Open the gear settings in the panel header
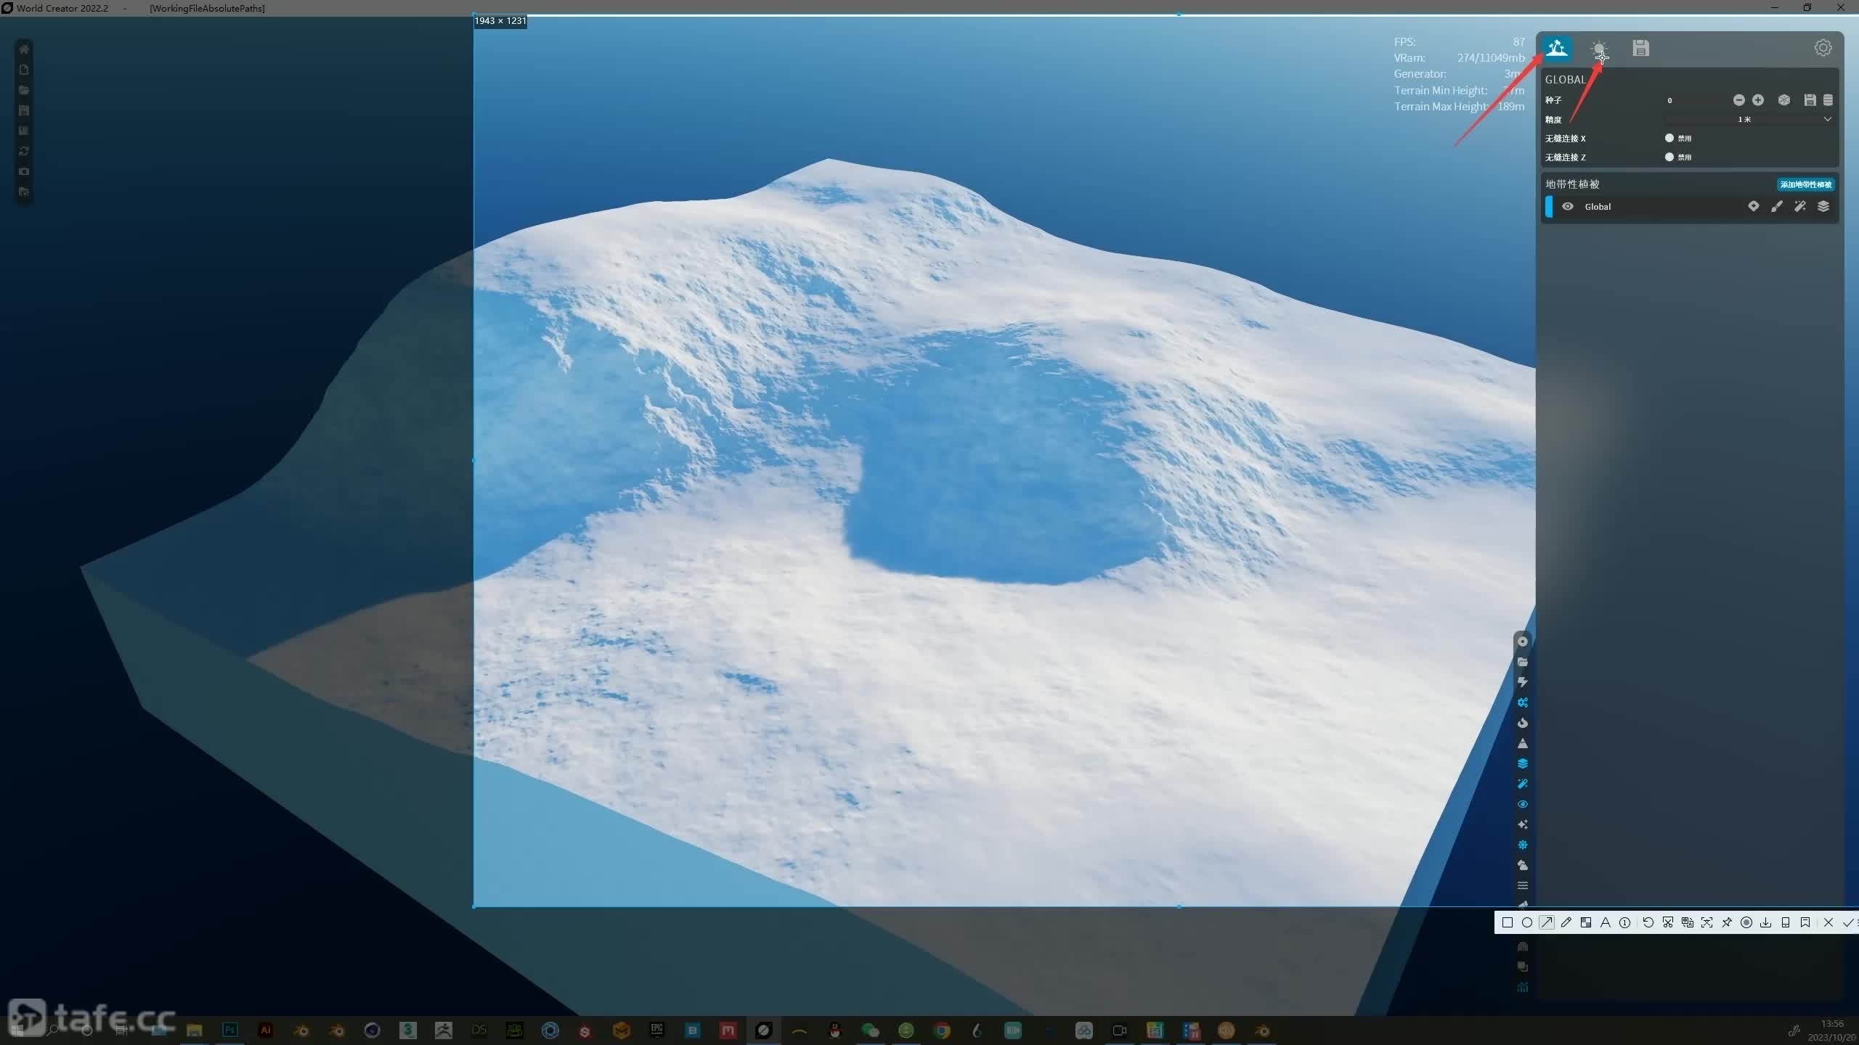Viewport: 1859px width, 1045px height. coord(1823,49)
